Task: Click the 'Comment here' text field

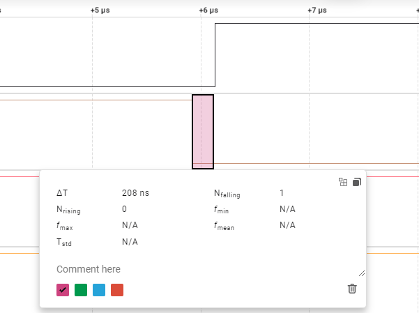Action: pyautogui.click(x=202, y=269)
